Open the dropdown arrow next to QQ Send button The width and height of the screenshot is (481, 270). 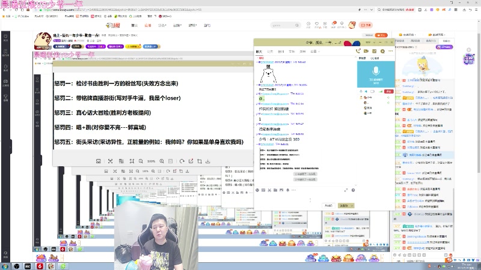point(352,205)
